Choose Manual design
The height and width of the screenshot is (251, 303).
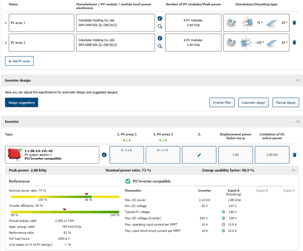click(286, 102)
